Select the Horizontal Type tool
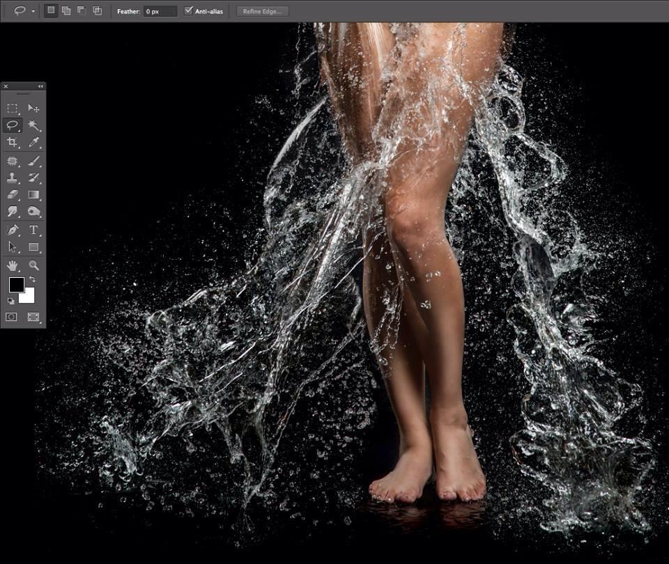 click(33, 230)
